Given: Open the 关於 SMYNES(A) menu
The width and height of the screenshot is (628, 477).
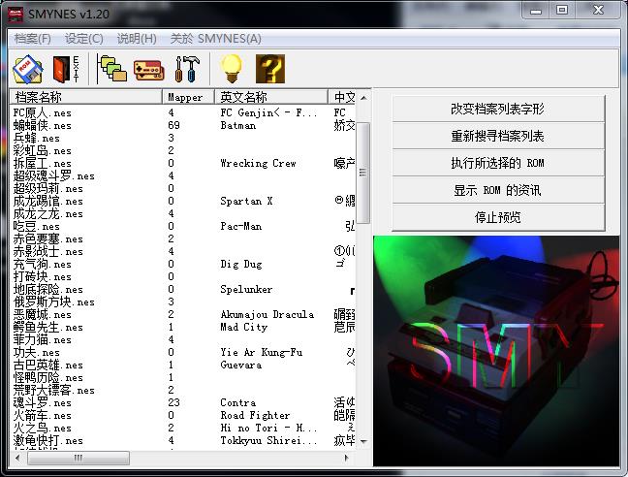Looking at the screenshot, I should click(x=215, y=39).
